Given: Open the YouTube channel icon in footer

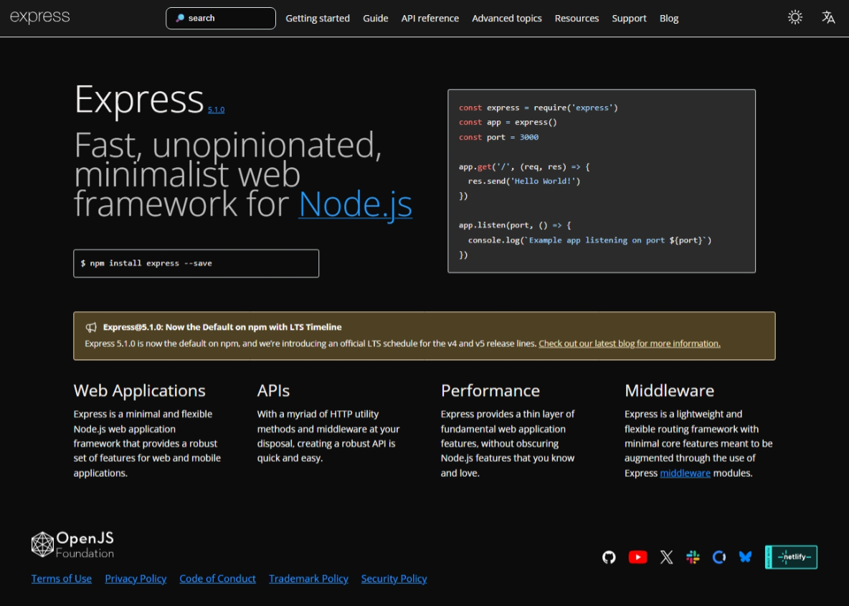Looking at the screenshot, I should 637,557.
